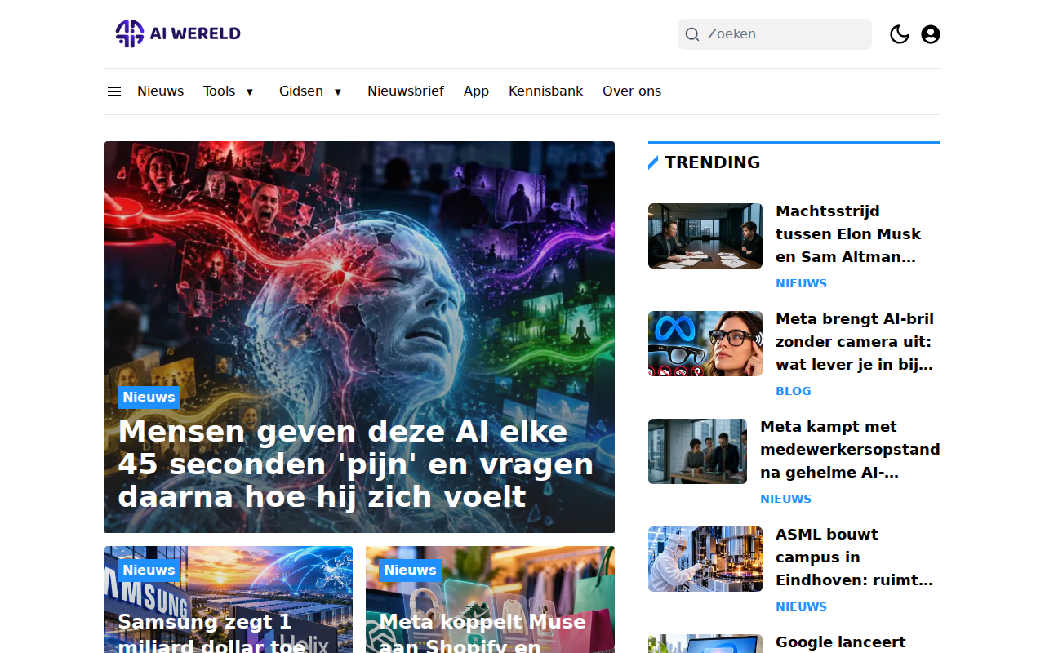This screenshot has width=1045, height=653.
Task: Click the search magnifier icon
Action: pyautogui.click(x=692, y=34)
